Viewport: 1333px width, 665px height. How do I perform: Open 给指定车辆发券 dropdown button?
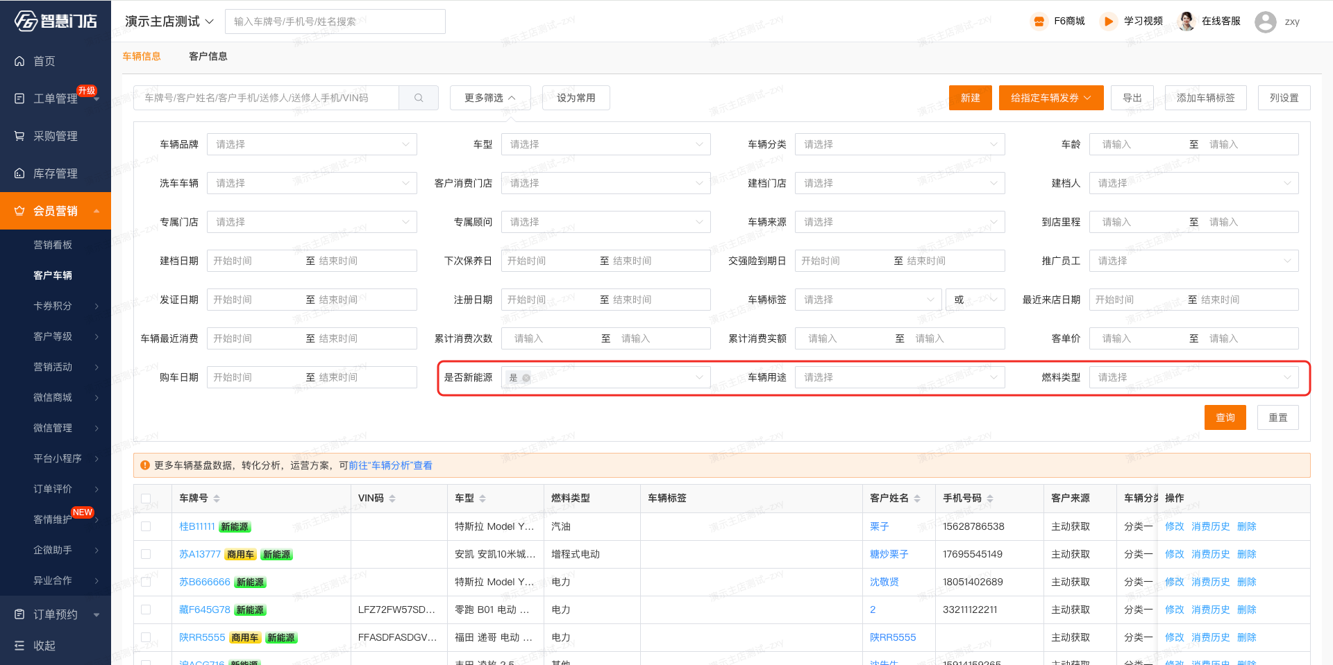[1051, 98]
